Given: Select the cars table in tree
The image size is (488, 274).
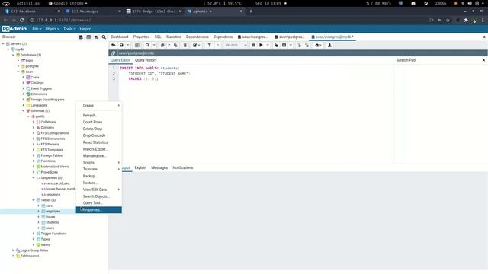Looking at the screenshot, I should 49,205.
